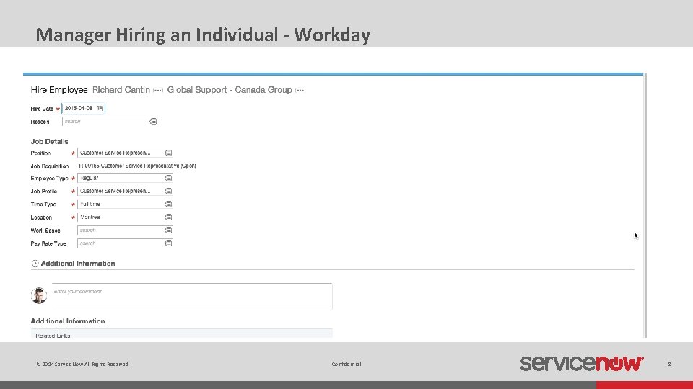Expand the Additional Information section arrow
This screenshot has height=389, width=693.
(35, 264)
